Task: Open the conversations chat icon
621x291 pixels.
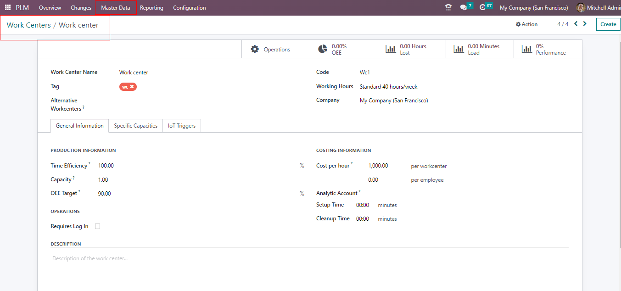Action: click(x=464, y=8)
